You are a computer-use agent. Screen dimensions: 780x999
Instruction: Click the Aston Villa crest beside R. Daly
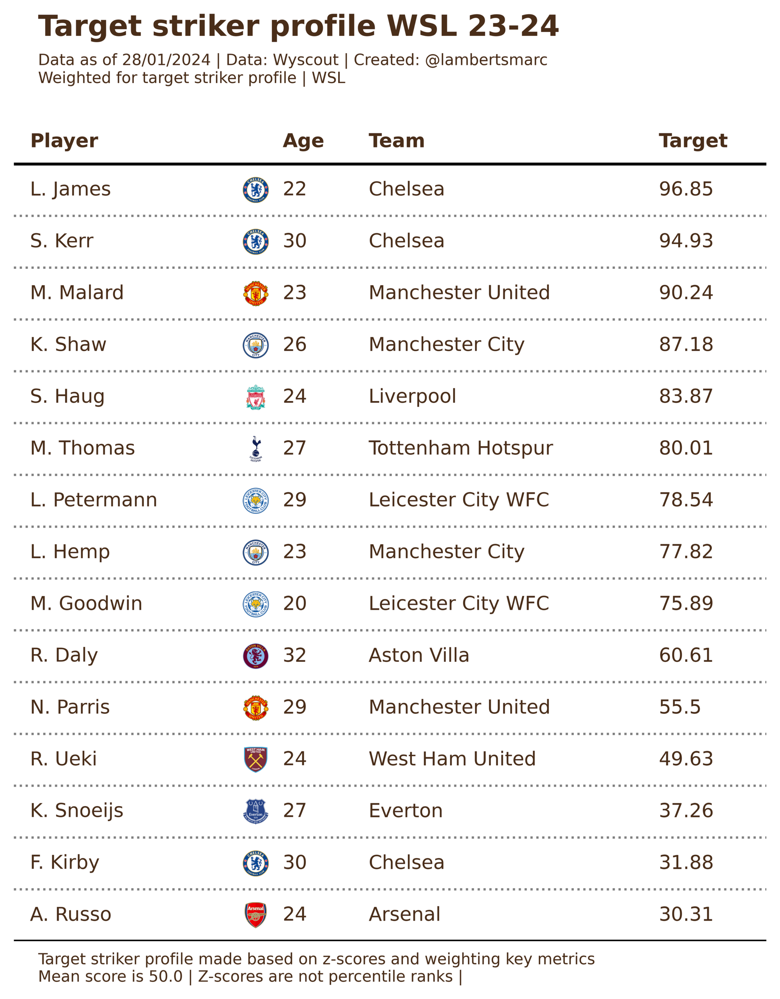[255, 656]
